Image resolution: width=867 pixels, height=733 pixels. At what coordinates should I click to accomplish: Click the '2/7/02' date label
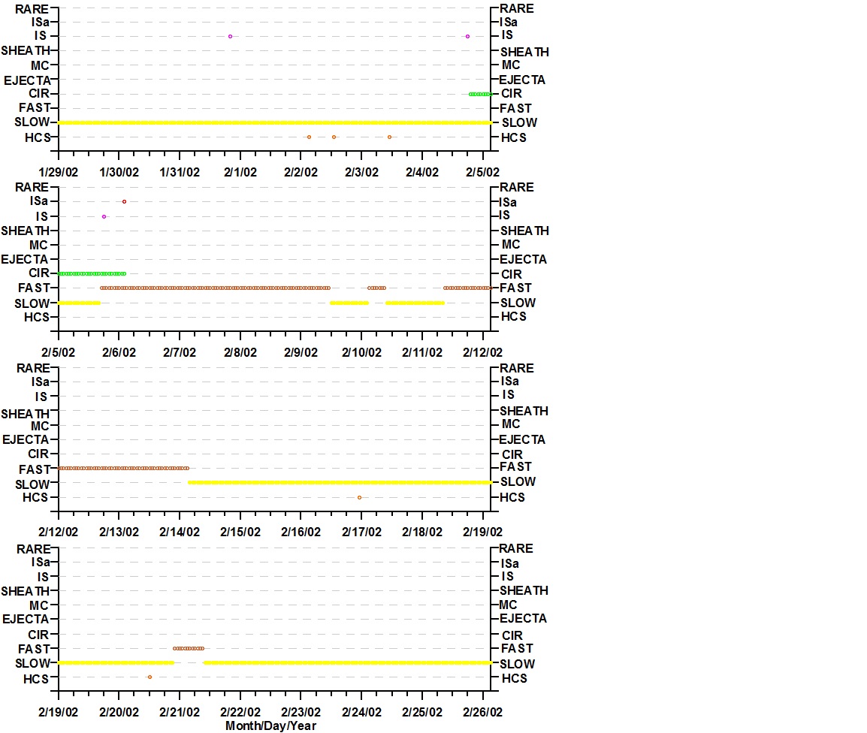tap(180, 353)
